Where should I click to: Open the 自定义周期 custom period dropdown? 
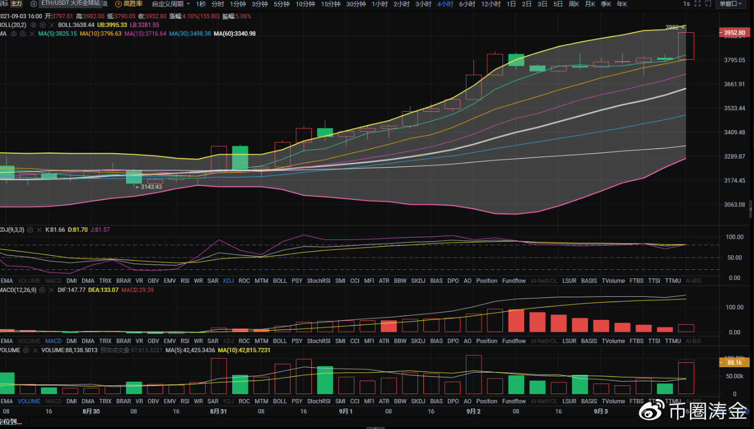[x=170, y=4]
